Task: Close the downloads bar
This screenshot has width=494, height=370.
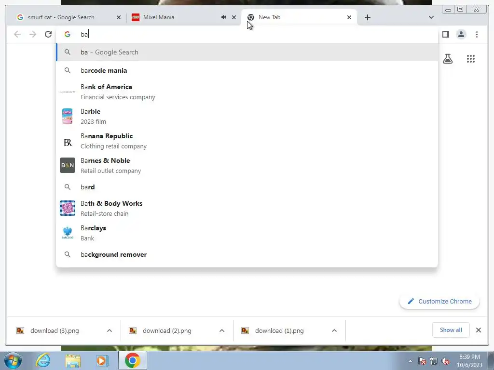Action: click(x=478, y=330)
